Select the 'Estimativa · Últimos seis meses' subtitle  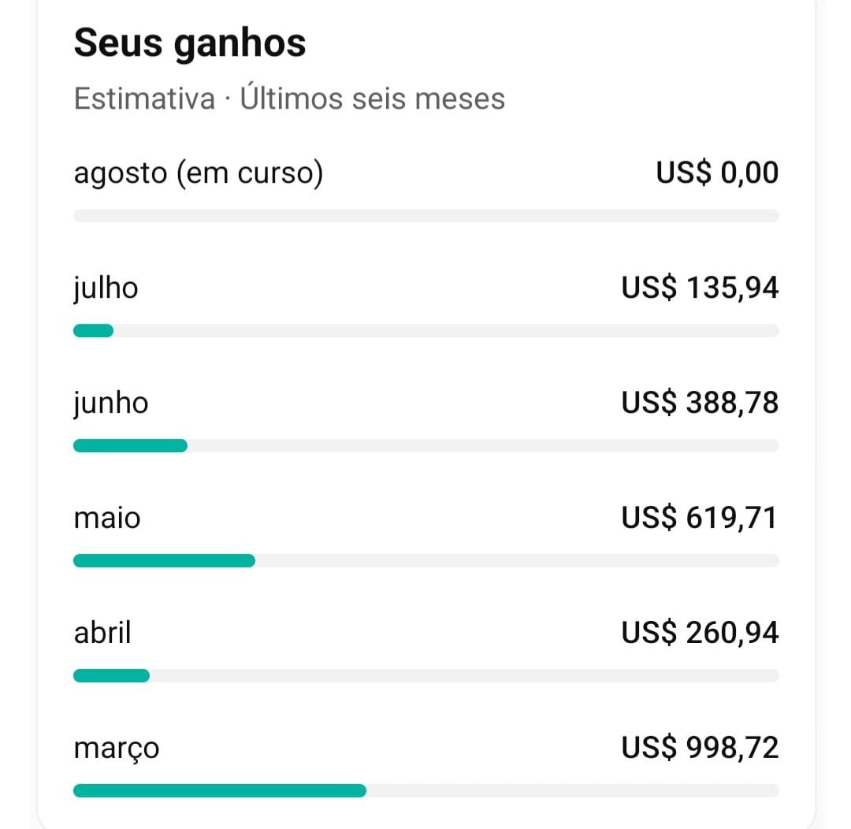[289, 99]
